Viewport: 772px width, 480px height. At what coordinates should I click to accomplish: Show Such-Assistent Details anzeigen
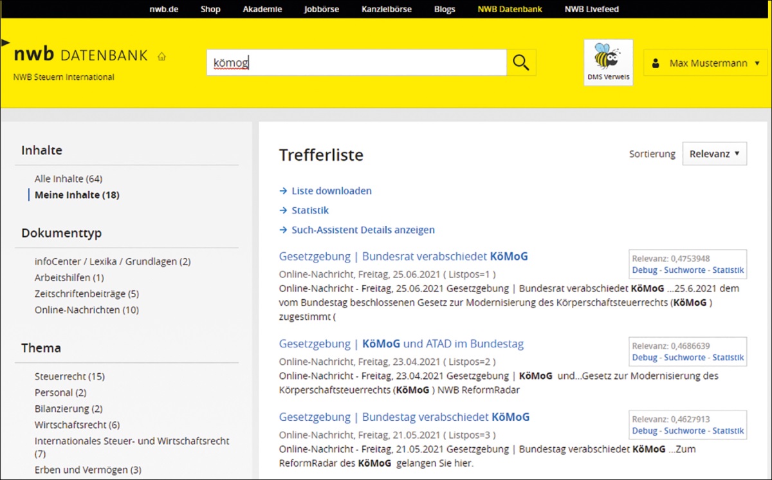click(363, 230)
